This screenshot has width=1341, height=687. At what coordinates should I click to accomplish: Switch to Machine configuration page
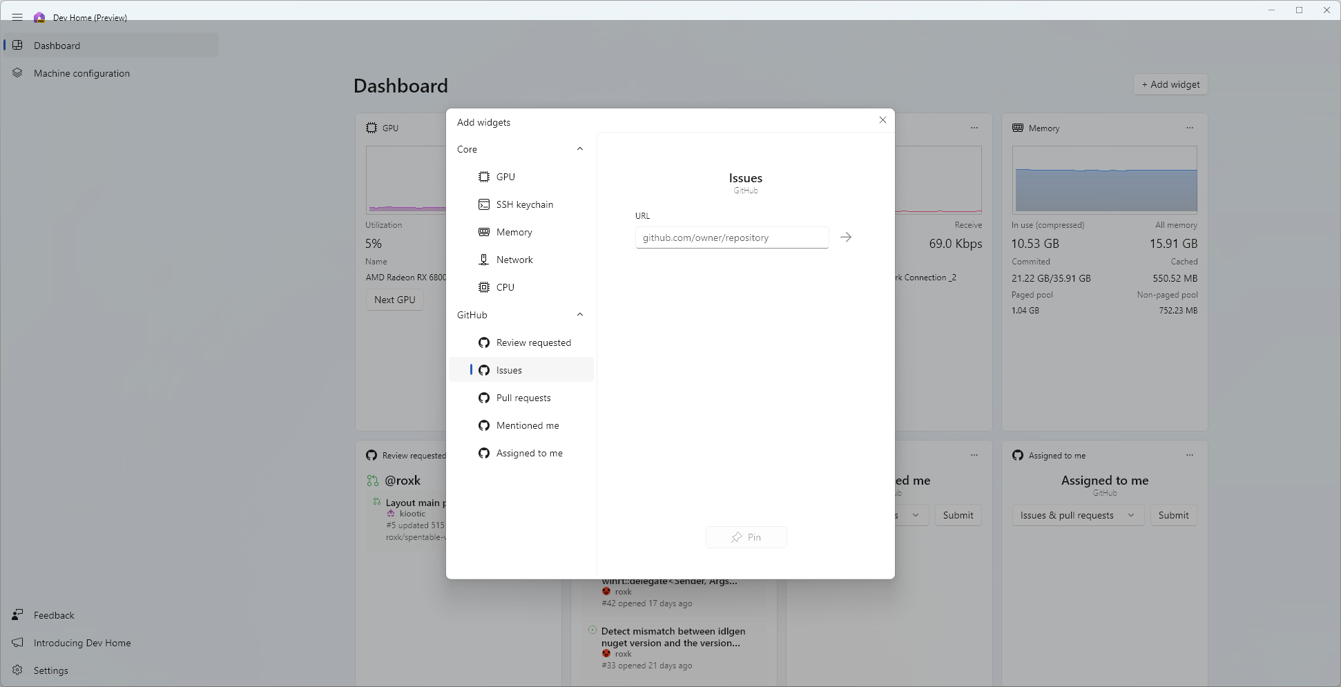tap(81, 72)
